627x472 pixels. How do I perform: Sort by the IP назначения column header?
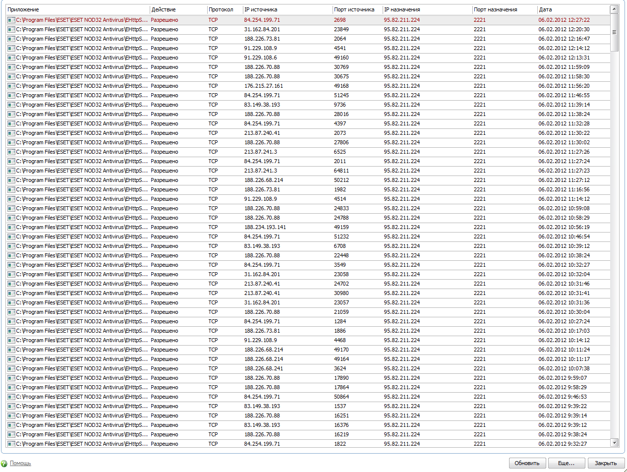(428, 9)
